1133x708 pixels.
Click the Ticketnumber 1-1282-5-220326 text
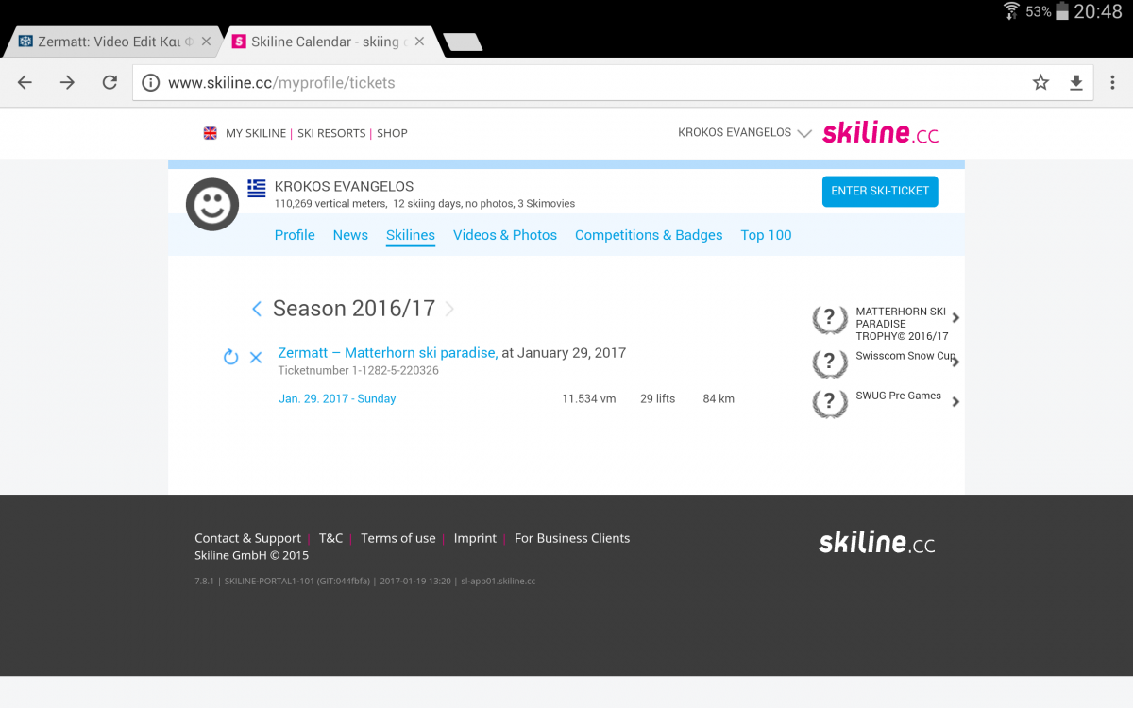(358, 371)
